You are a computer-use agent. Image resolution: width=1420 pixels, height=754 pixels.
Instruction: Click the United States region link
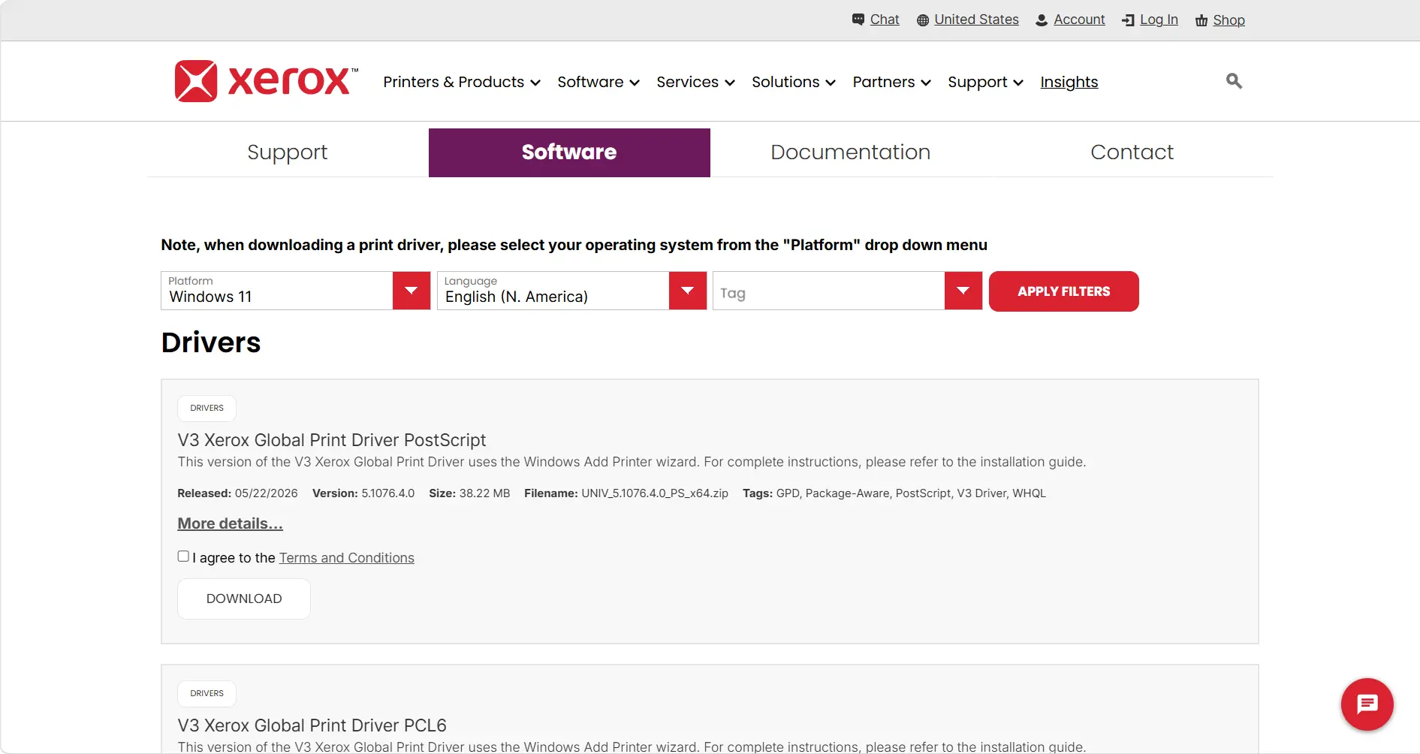976,20
